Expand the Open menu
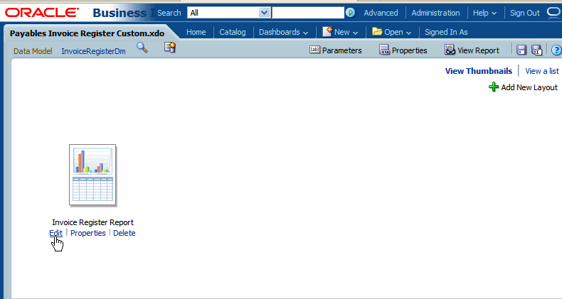562x299 pixels. pyautogui.click(x=391, y=32)
